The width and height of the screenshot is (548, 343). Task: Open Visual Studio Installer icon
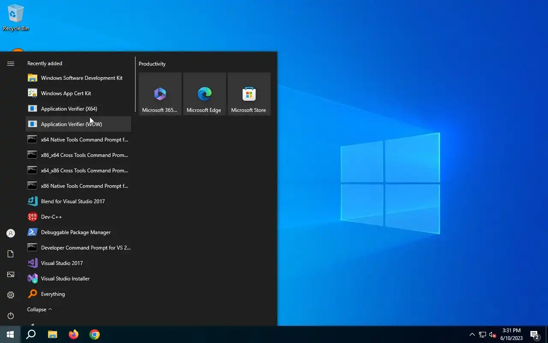(x=33, y=279)
